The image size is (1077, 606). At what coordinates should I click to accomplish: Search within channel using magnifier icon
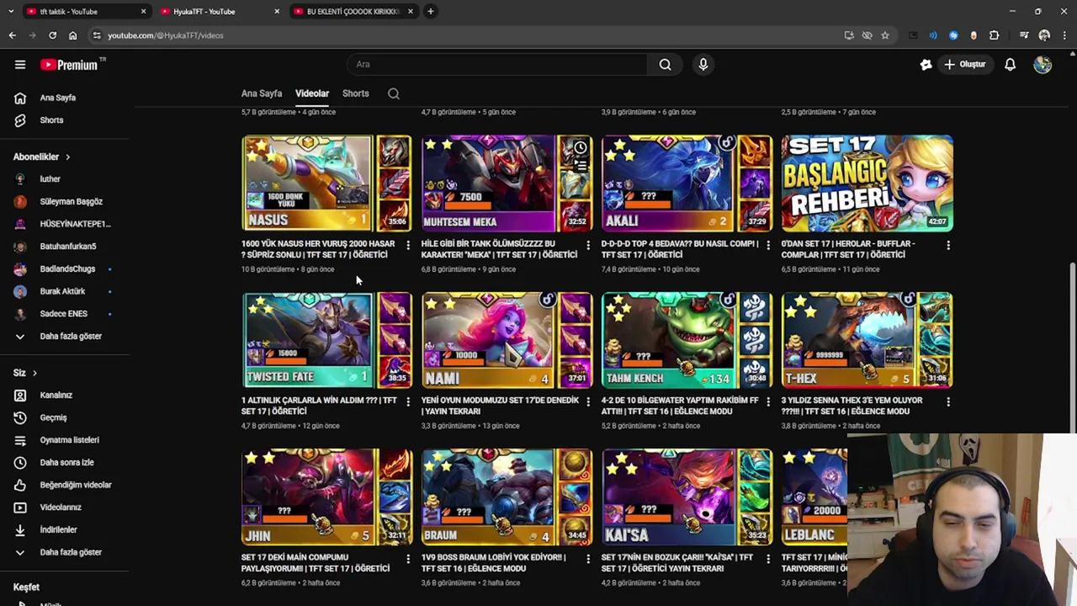click(393, 93)
